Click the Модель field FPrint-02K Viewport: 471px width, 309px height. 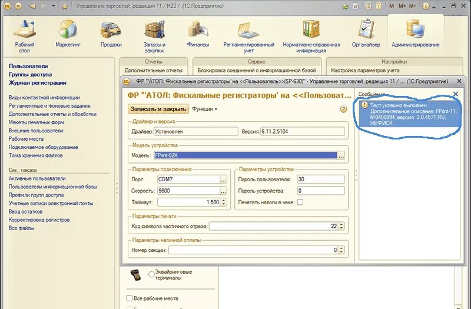[x=245, y=155]
